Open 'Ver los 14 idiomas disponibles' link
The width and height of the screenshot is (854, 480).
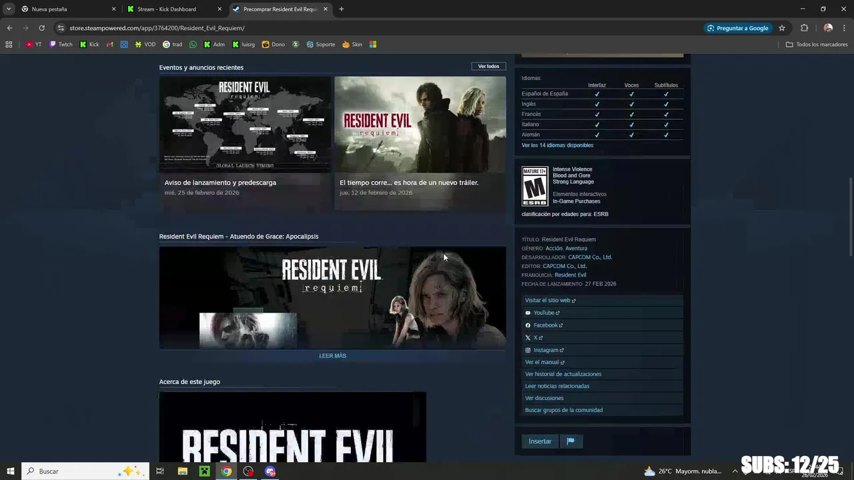point(557,145)
